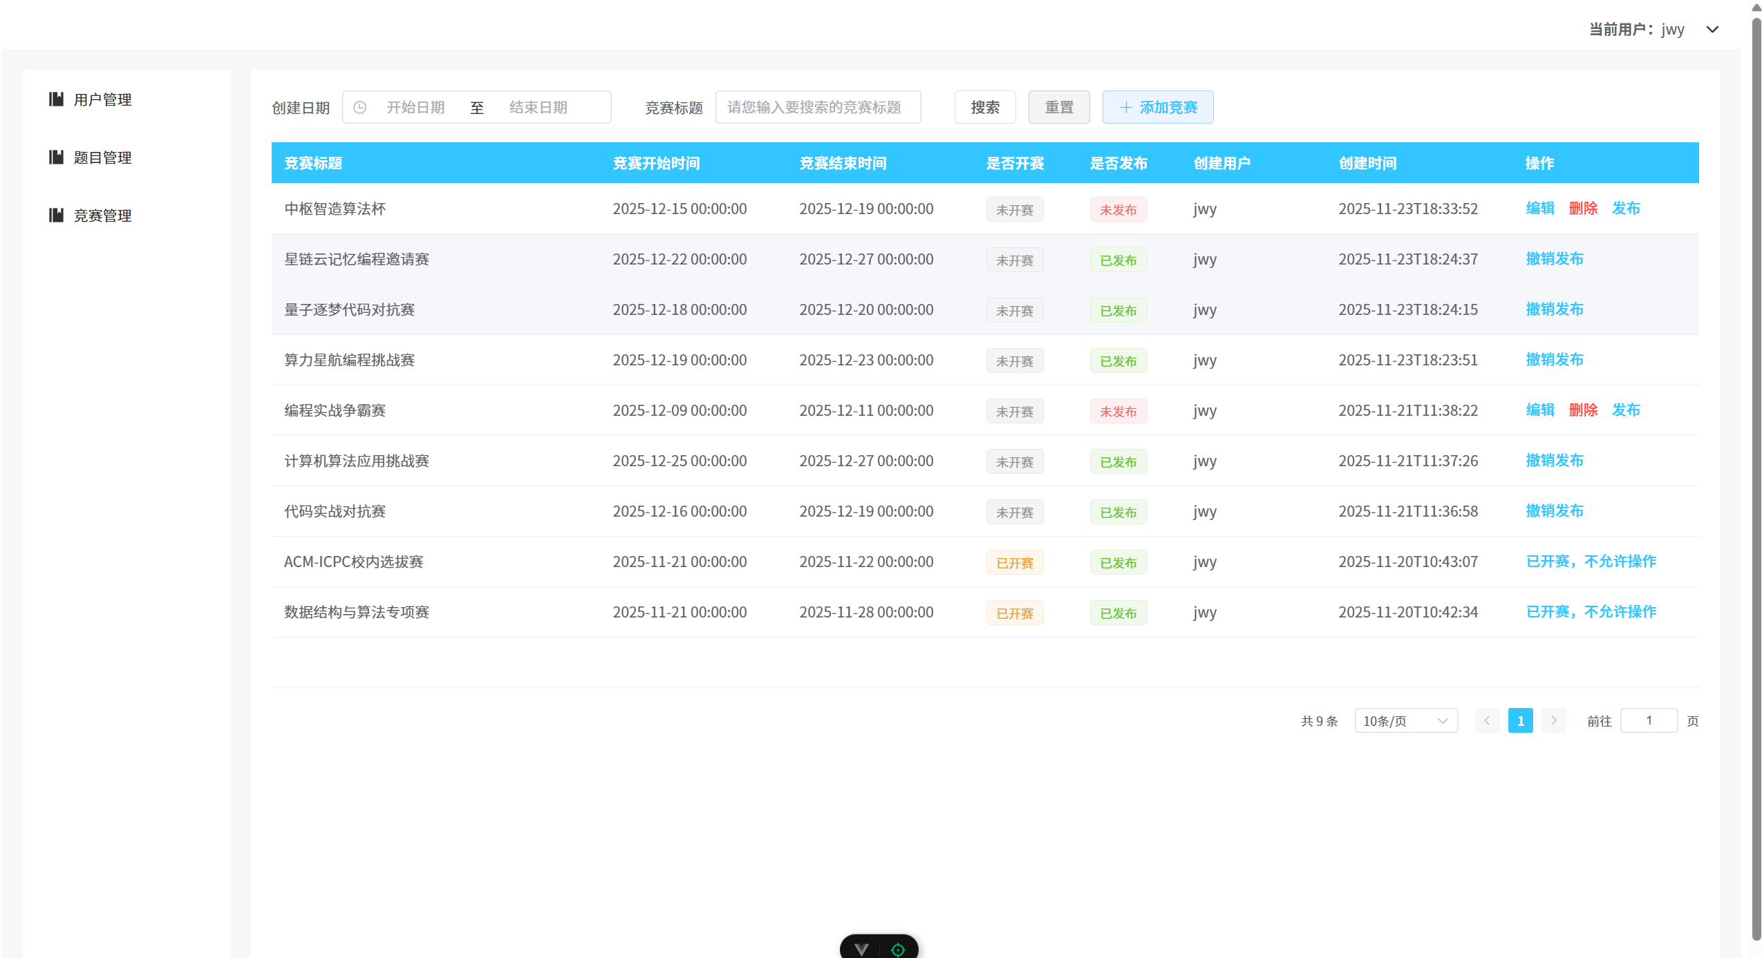This screenshot has width=1762, height=958.
Task: Go to previous page with left arrow
Action: click(1486, 720)
